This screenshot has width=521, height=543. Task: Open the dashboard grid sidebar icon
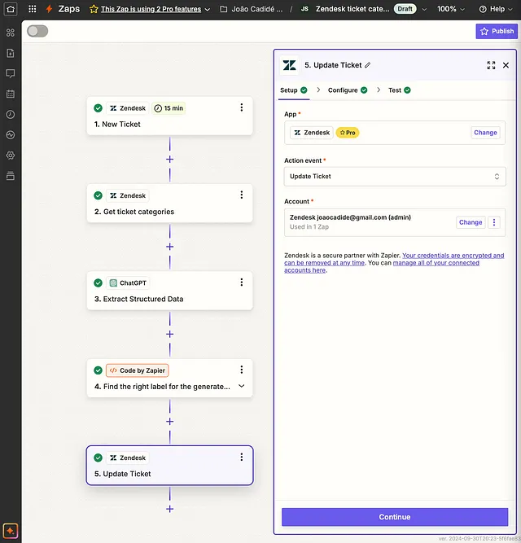tap(11, 33)
